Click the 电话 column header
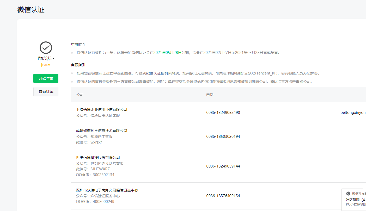The height and width of the screenshot is (211, 366). [x=210, y=95]
